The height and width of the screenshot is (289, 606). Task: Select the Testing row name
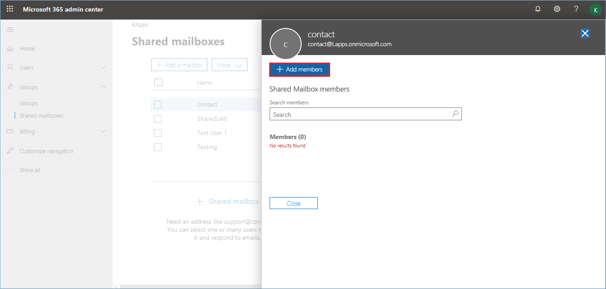(x=207, y=147)
